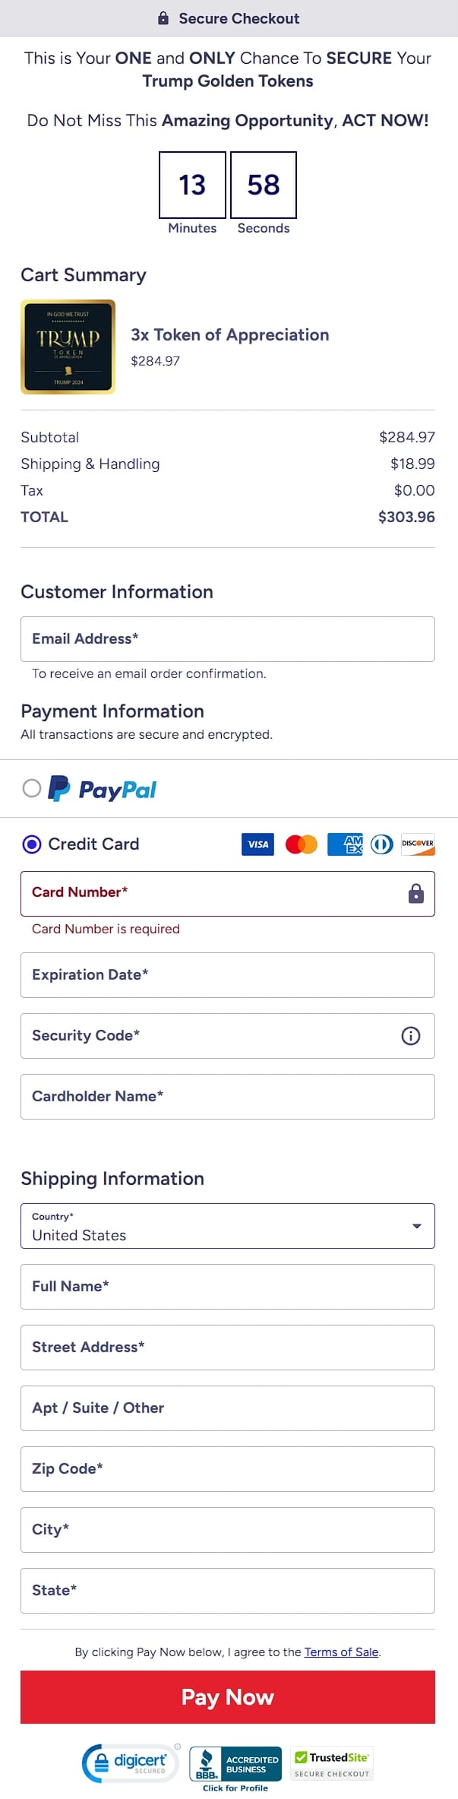Click the Diners Club card icon
Screen dimensions: 458x1799
pos(381,844)
